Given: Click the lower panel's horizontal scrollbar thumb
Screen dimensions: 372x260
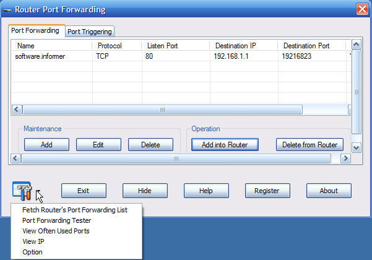Looking at the screenshot, I should tap(176, 158).
